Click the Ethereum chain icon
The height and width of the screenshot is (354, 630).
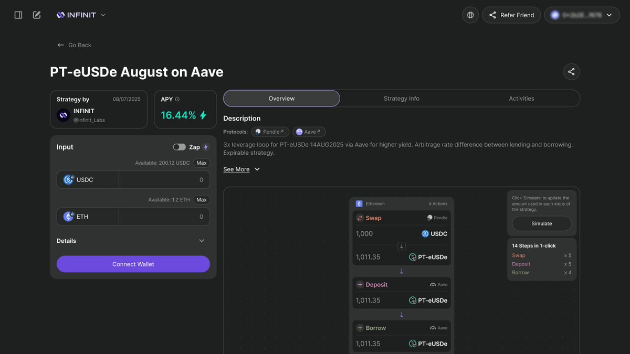tap(360, 203)
